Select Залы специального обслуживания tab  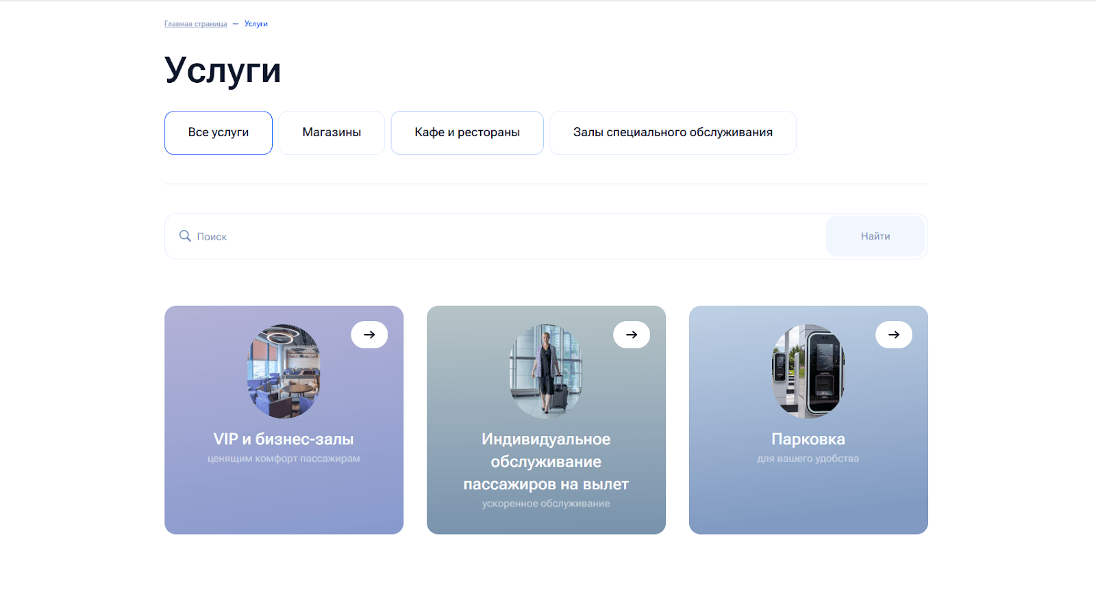pos(673,133)
